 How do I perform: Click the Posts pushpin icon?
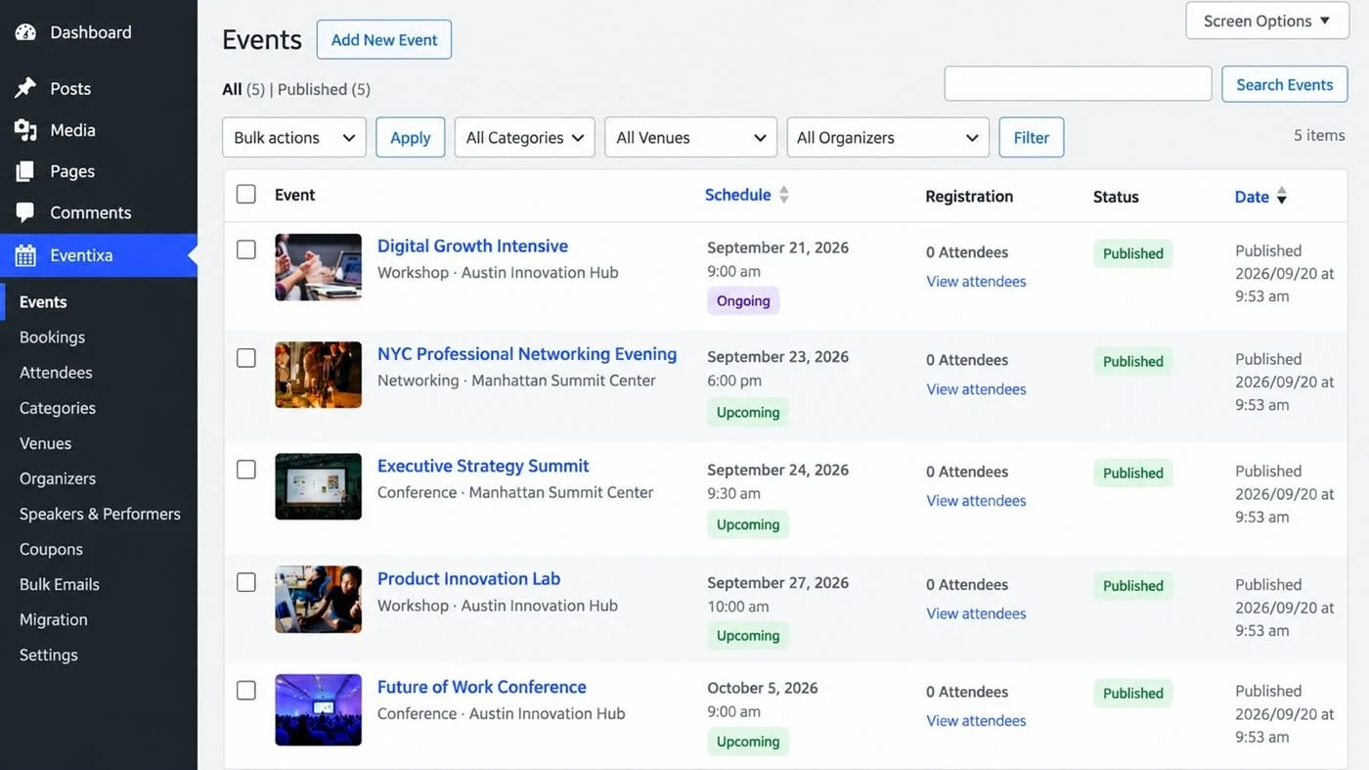(x=25, y=88)
